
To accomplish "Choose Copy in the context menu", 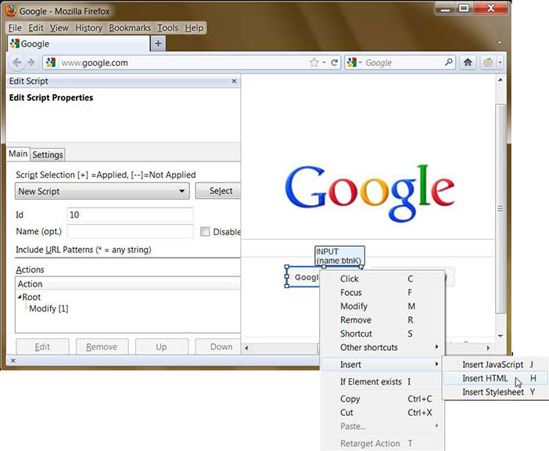I will tap(382, 399).
